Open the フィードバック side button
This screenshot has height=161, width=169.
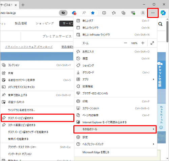click(161, 117)
